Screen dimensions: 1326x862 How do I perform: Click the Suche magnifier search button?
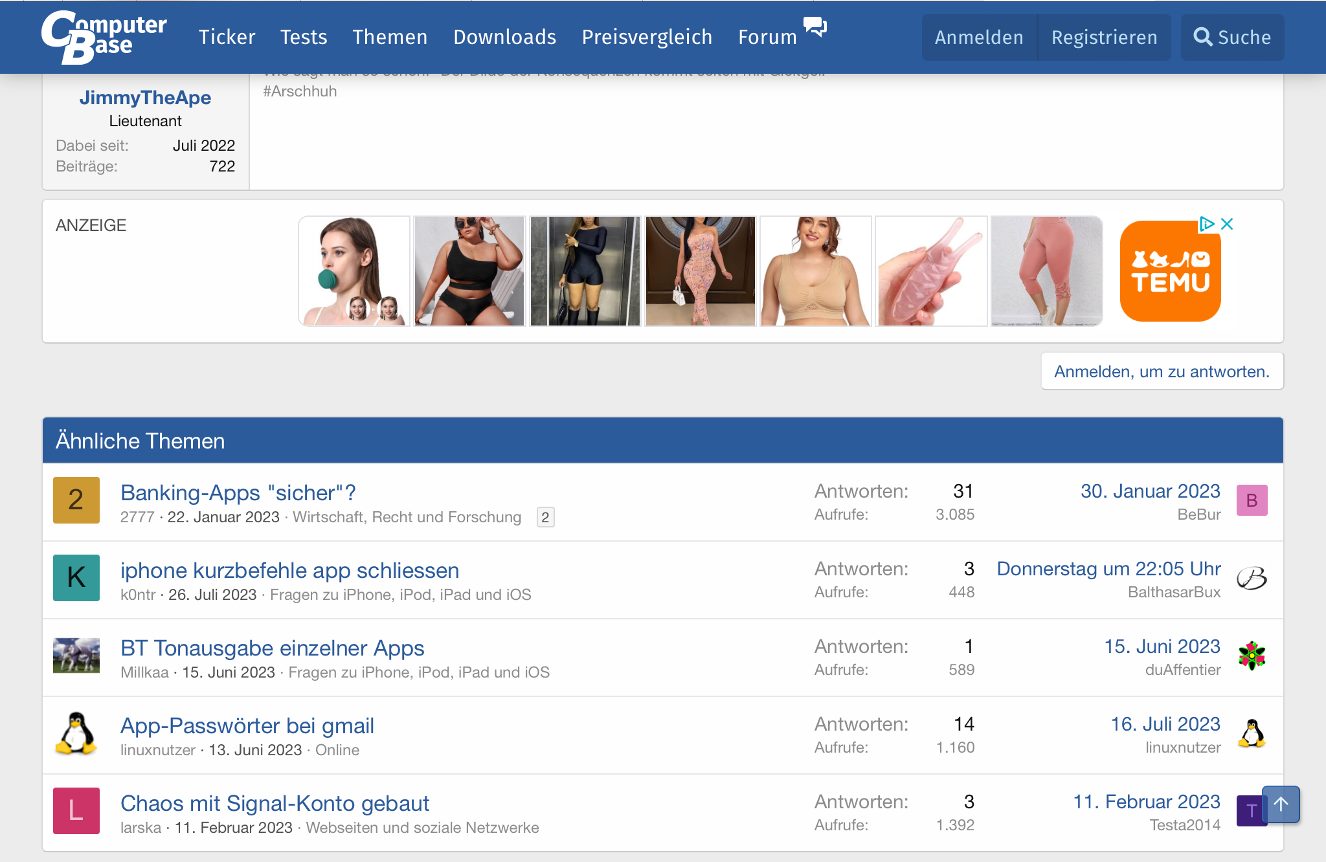(x=1232, y=38)
